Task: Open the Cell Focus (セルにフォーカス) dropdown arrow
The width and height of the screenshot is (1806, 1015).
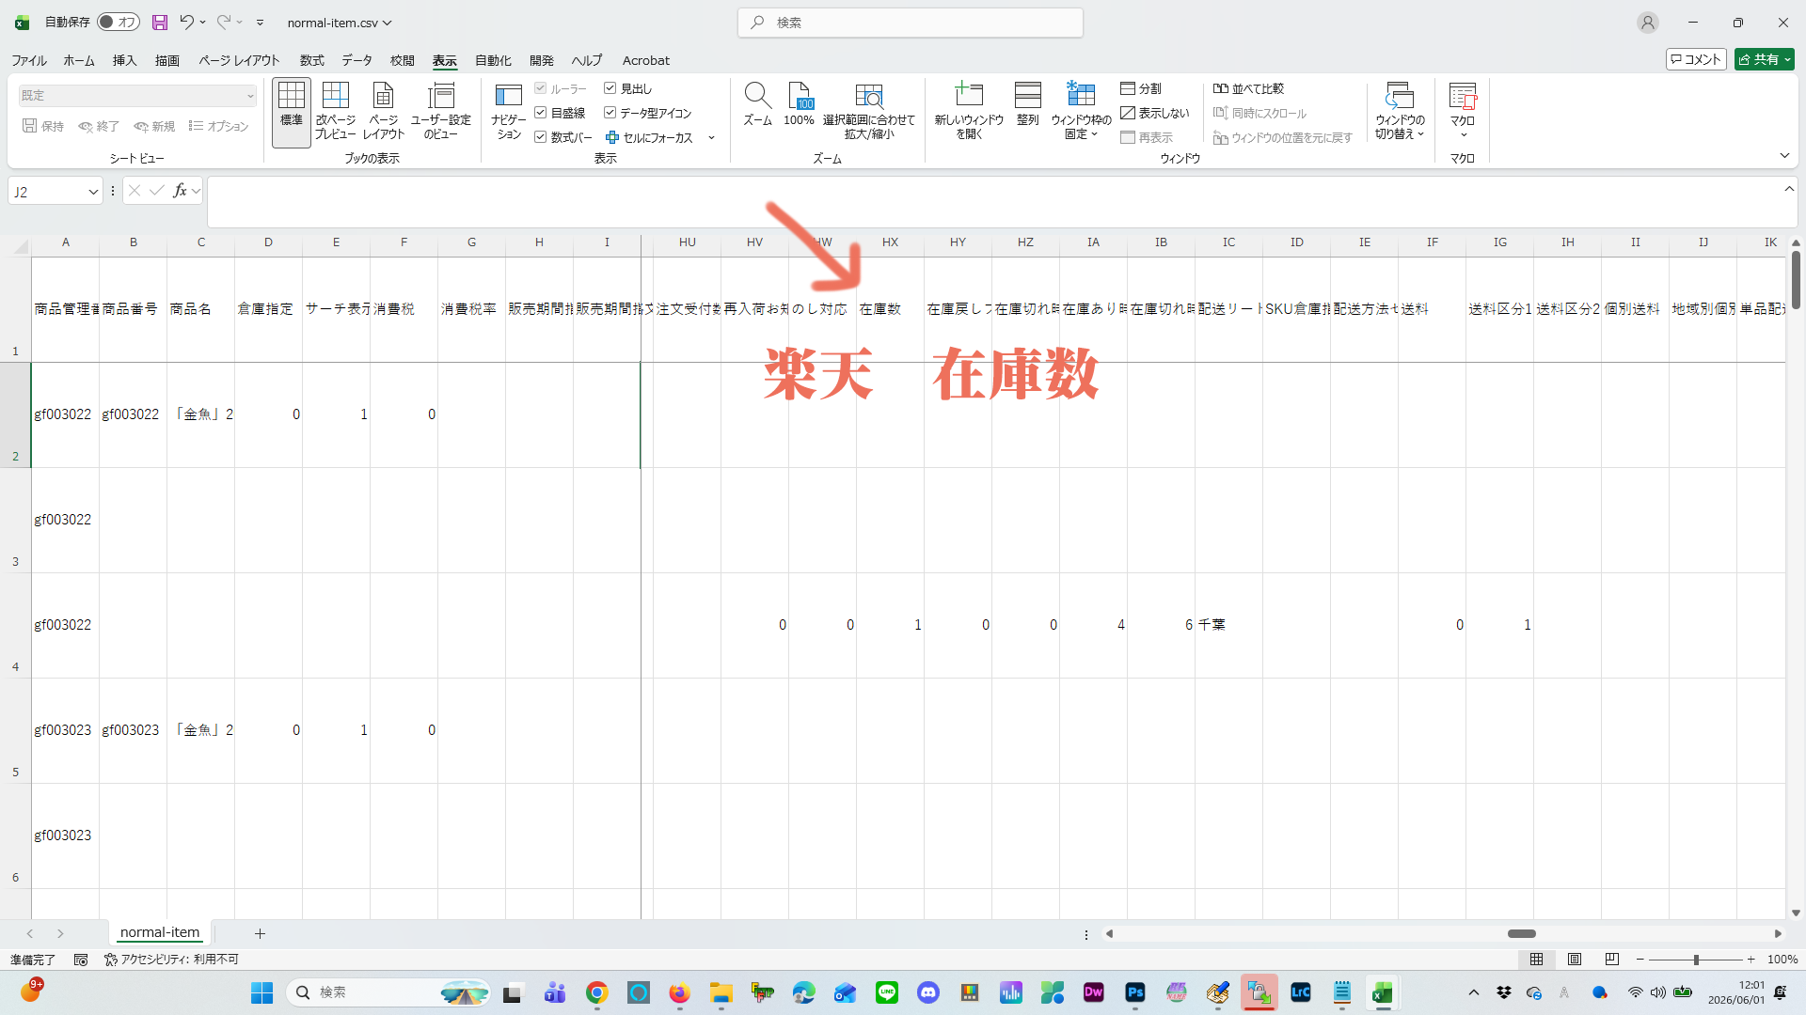Action: pyautogui.click(x=711, y=138)
